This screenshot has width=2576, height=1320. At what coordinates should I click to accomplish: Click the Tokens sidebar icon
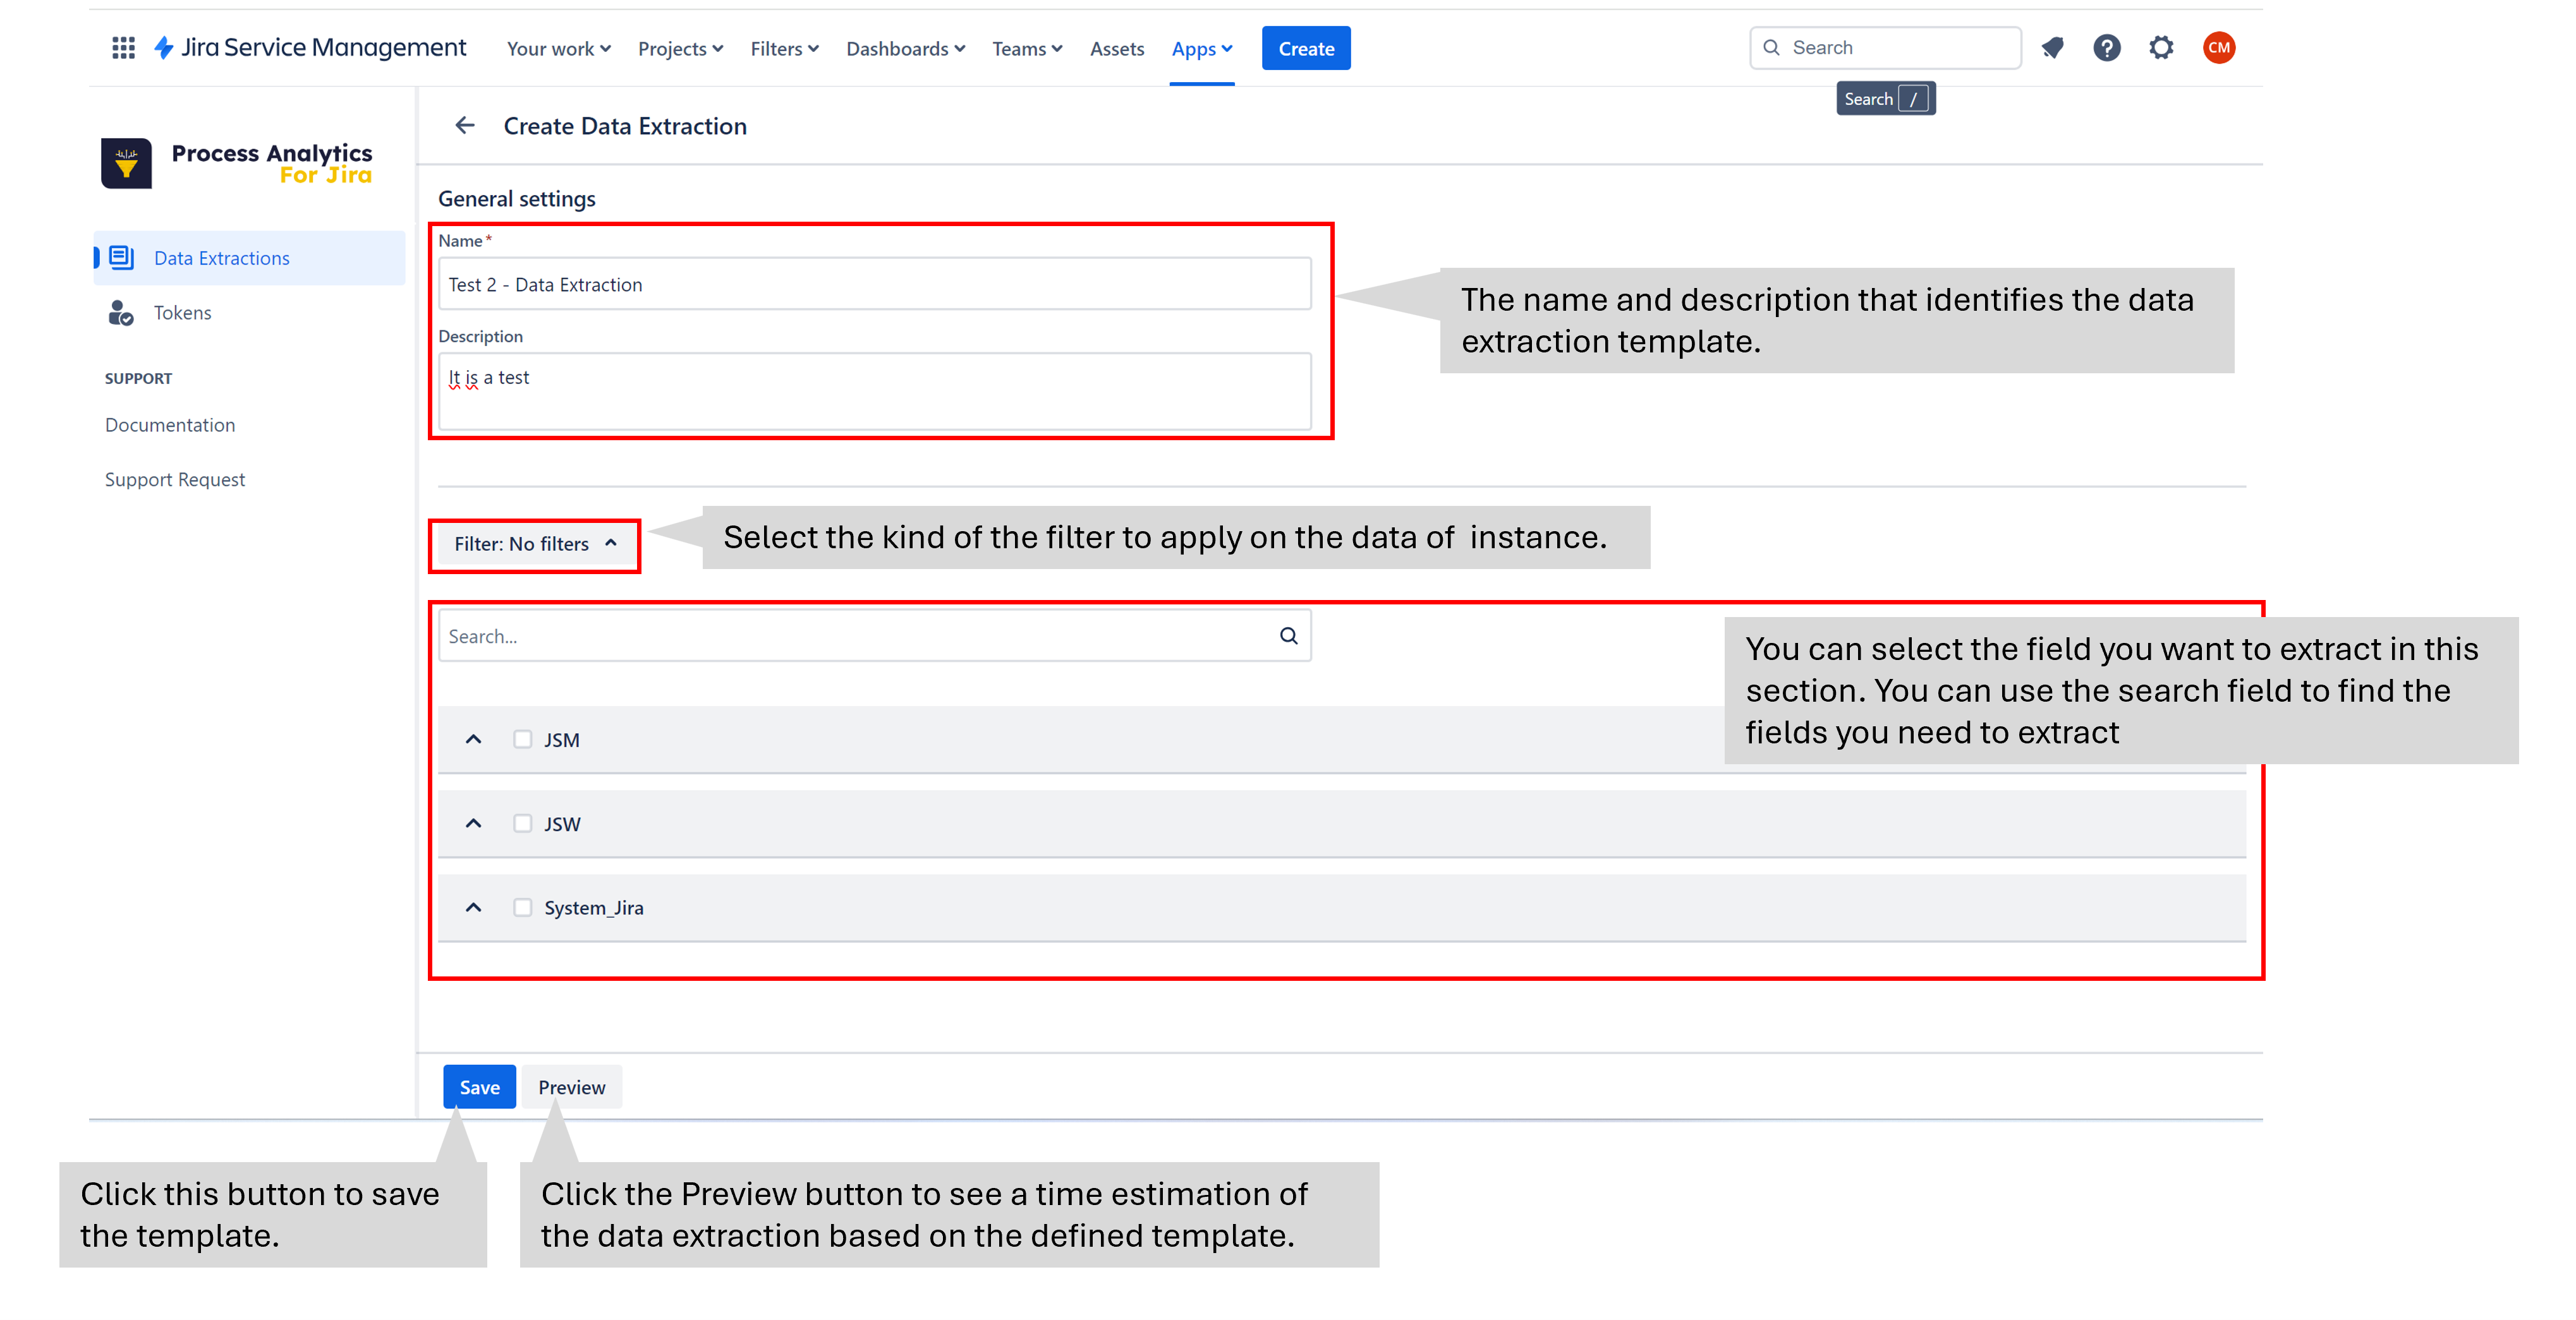(121, 313)
